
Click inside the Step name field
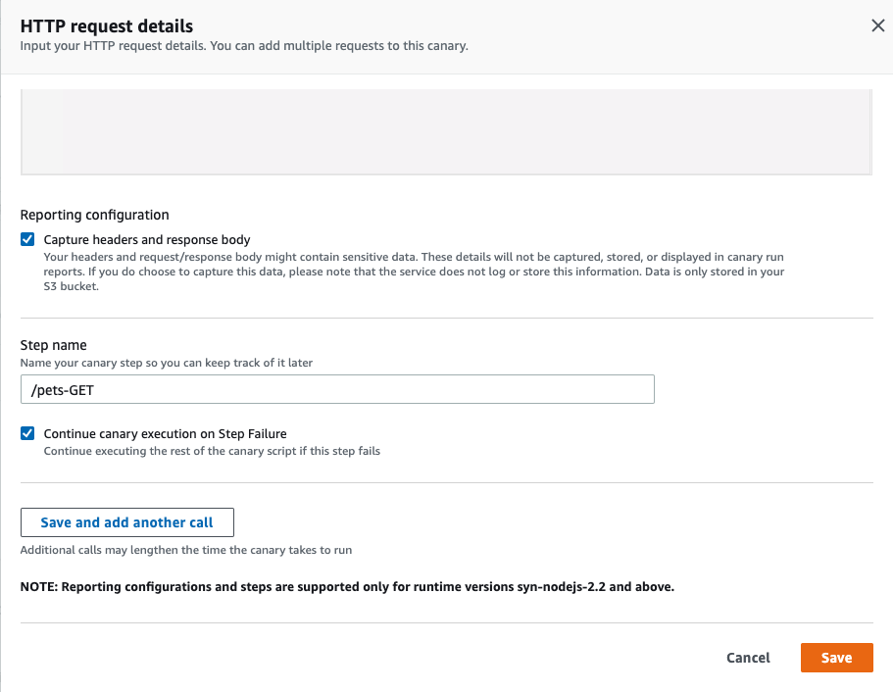tap(336, 389)
